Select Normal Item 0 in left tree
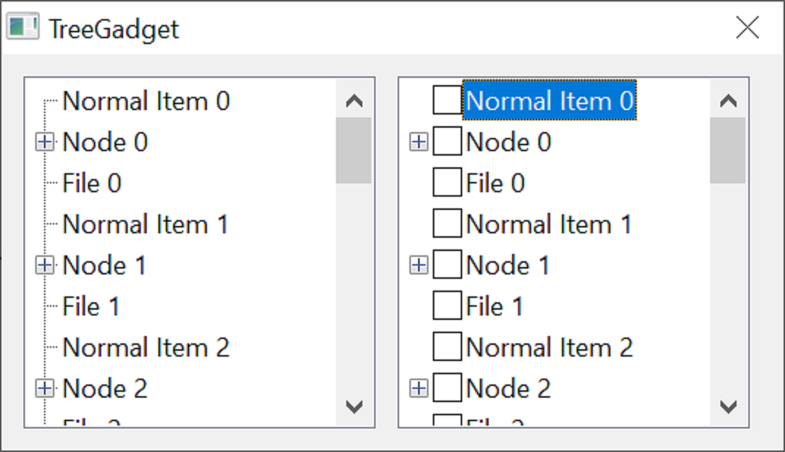This screenshot has width=785, height=452. coord(146,101)
